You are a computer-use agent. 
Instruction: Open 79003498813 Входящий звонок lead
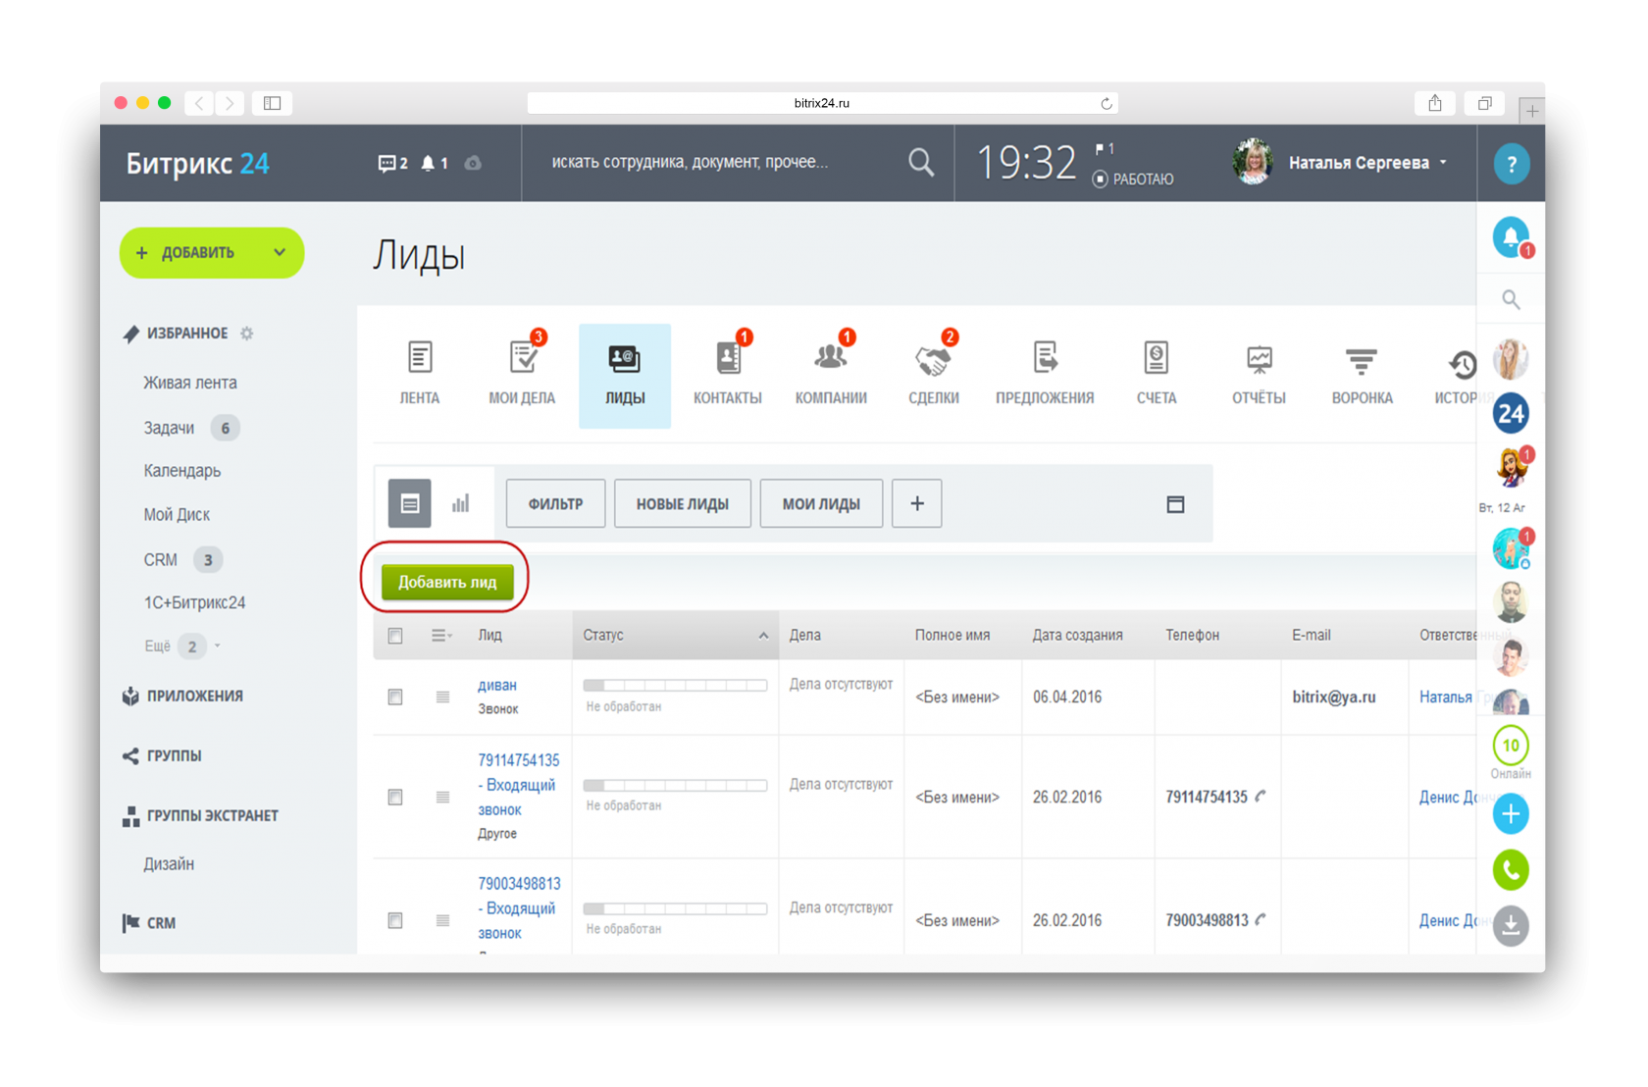[x=519, y=908]
